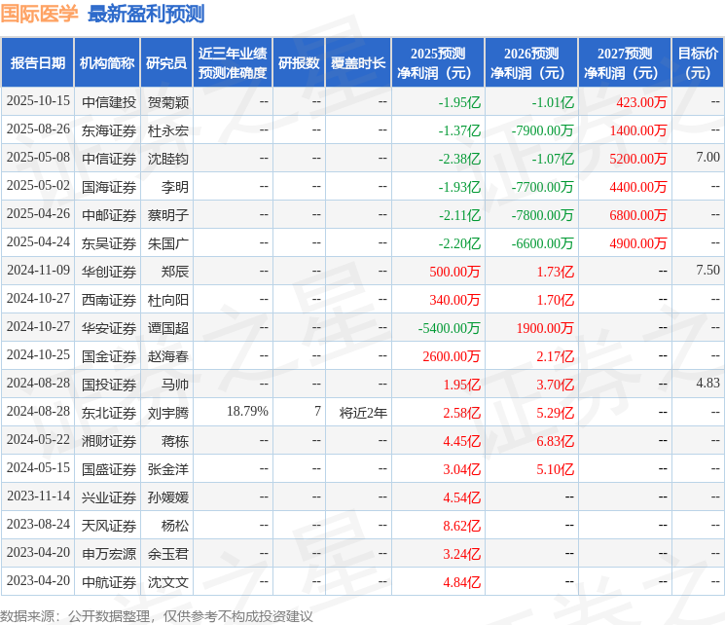
Task: Click the 研报数 column header
Action: pyautogui.click(x=299, y=63)
